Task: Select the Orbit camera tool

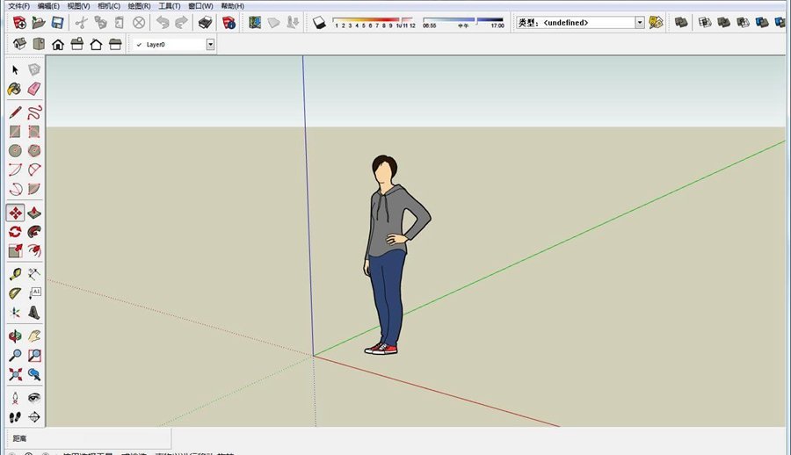Action: pos(15,336)
